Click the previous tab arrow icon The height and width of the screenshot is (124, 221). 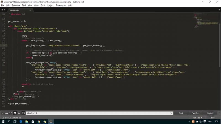pos(2,10)
